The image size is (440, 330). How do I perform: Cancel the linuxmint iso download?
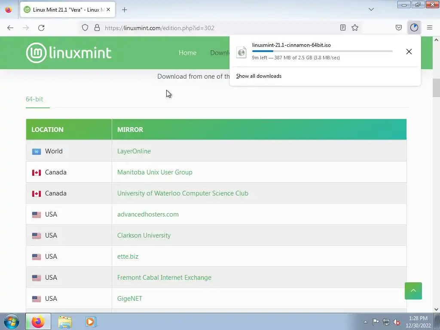[409, 52]
